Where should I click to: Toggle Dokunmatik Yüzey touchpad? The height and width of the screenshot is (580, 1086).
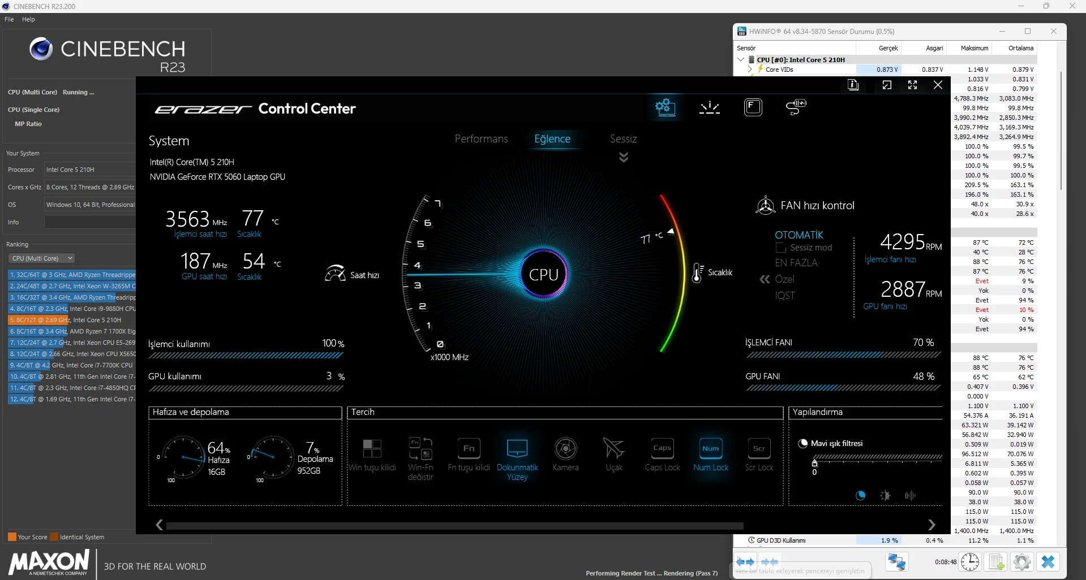(517, 459)
